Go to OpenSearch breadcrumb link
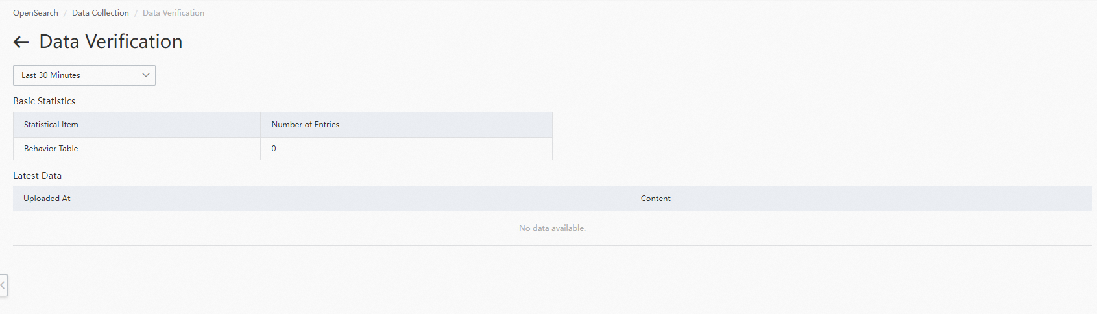The image size is (1097, 314). click(x=36, y=13)
